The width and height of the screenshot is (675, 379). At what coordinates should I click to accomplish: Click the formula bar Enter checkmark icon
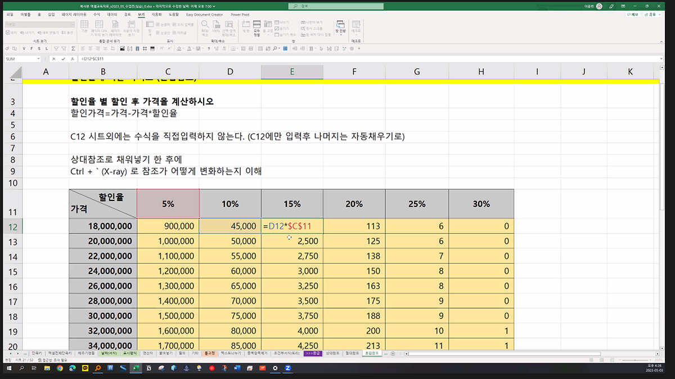pyautogui.click(x=62, y=58)
